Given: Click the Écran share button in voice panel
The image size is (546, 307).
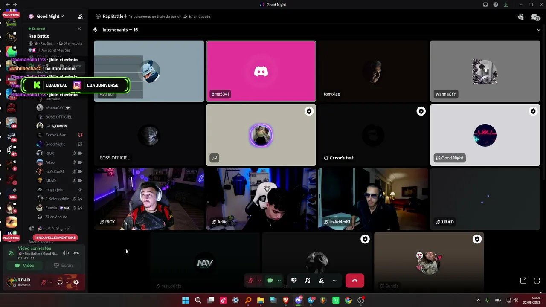Looking at the screenshot, I should [63, 265].
